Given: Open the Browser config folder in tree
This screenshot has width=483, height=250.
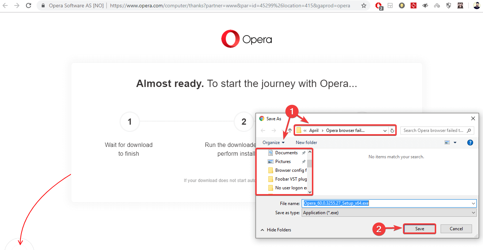Looking at the screenshot, I should pos(287,170).
